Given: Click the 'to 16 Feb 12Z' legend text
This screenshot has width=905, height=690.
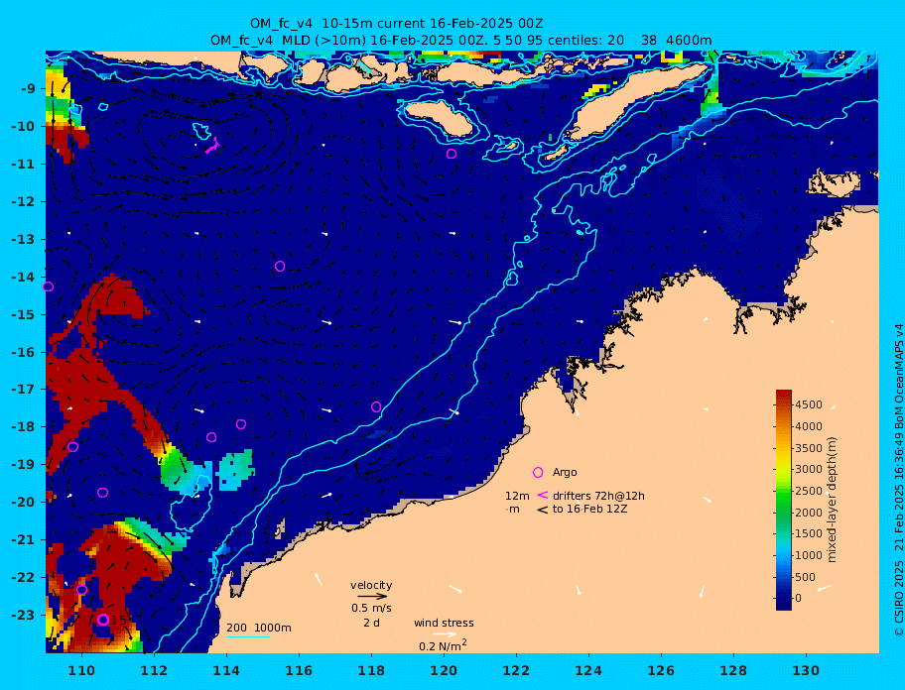Looking at the screenshot, I should tap(589, 510).
